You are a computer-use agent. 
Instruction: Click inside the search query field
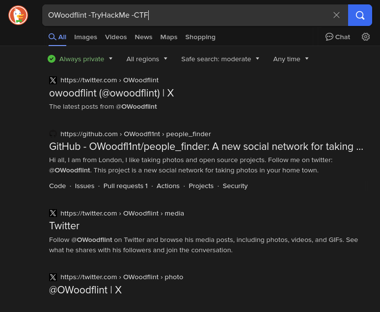click(x=187, y=15)
